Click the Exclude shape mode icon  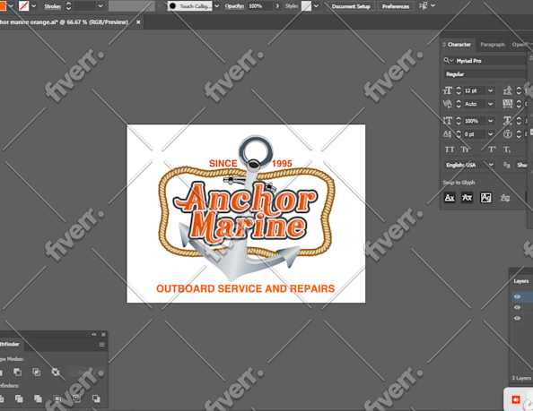pyautogui.click(x=56, y=372)
